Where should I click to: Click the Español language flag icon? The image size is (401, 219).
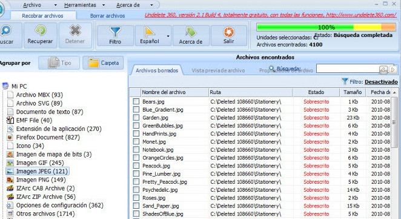click(149, 32)
